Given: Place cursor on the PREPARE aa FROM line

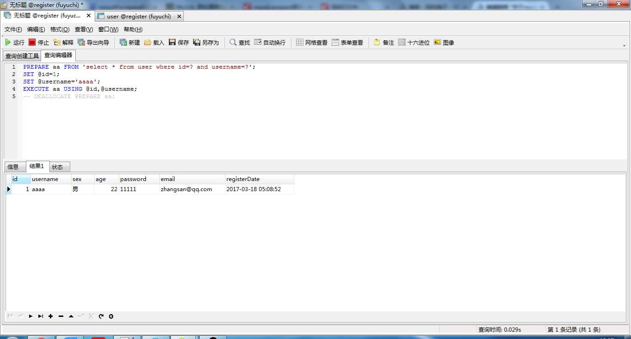Looking at the screenshot, I should tap(139, 67).
